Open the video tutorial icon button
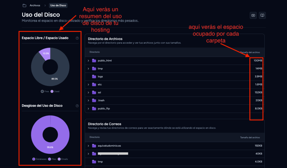 point(253,15)
